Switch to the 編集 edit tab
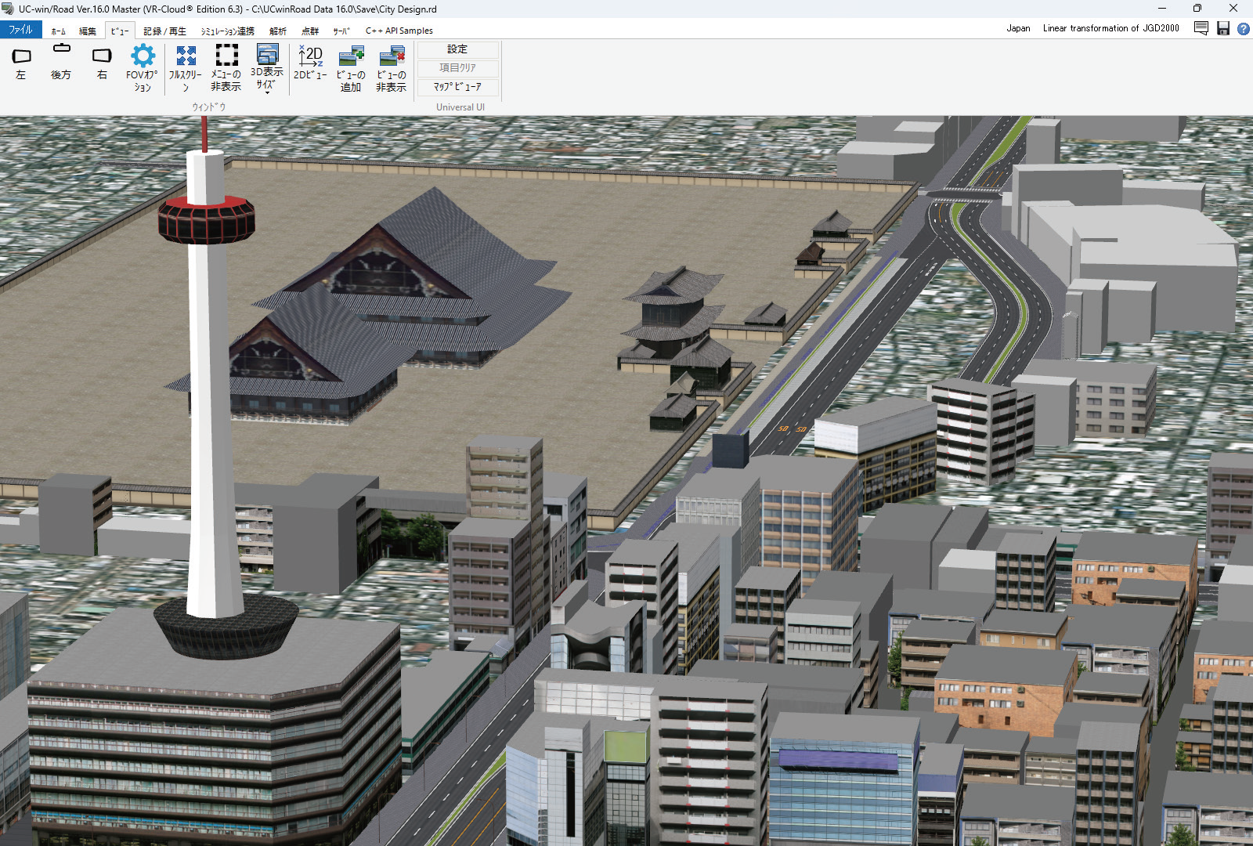 pyautogui.click(x=88, y=31)
